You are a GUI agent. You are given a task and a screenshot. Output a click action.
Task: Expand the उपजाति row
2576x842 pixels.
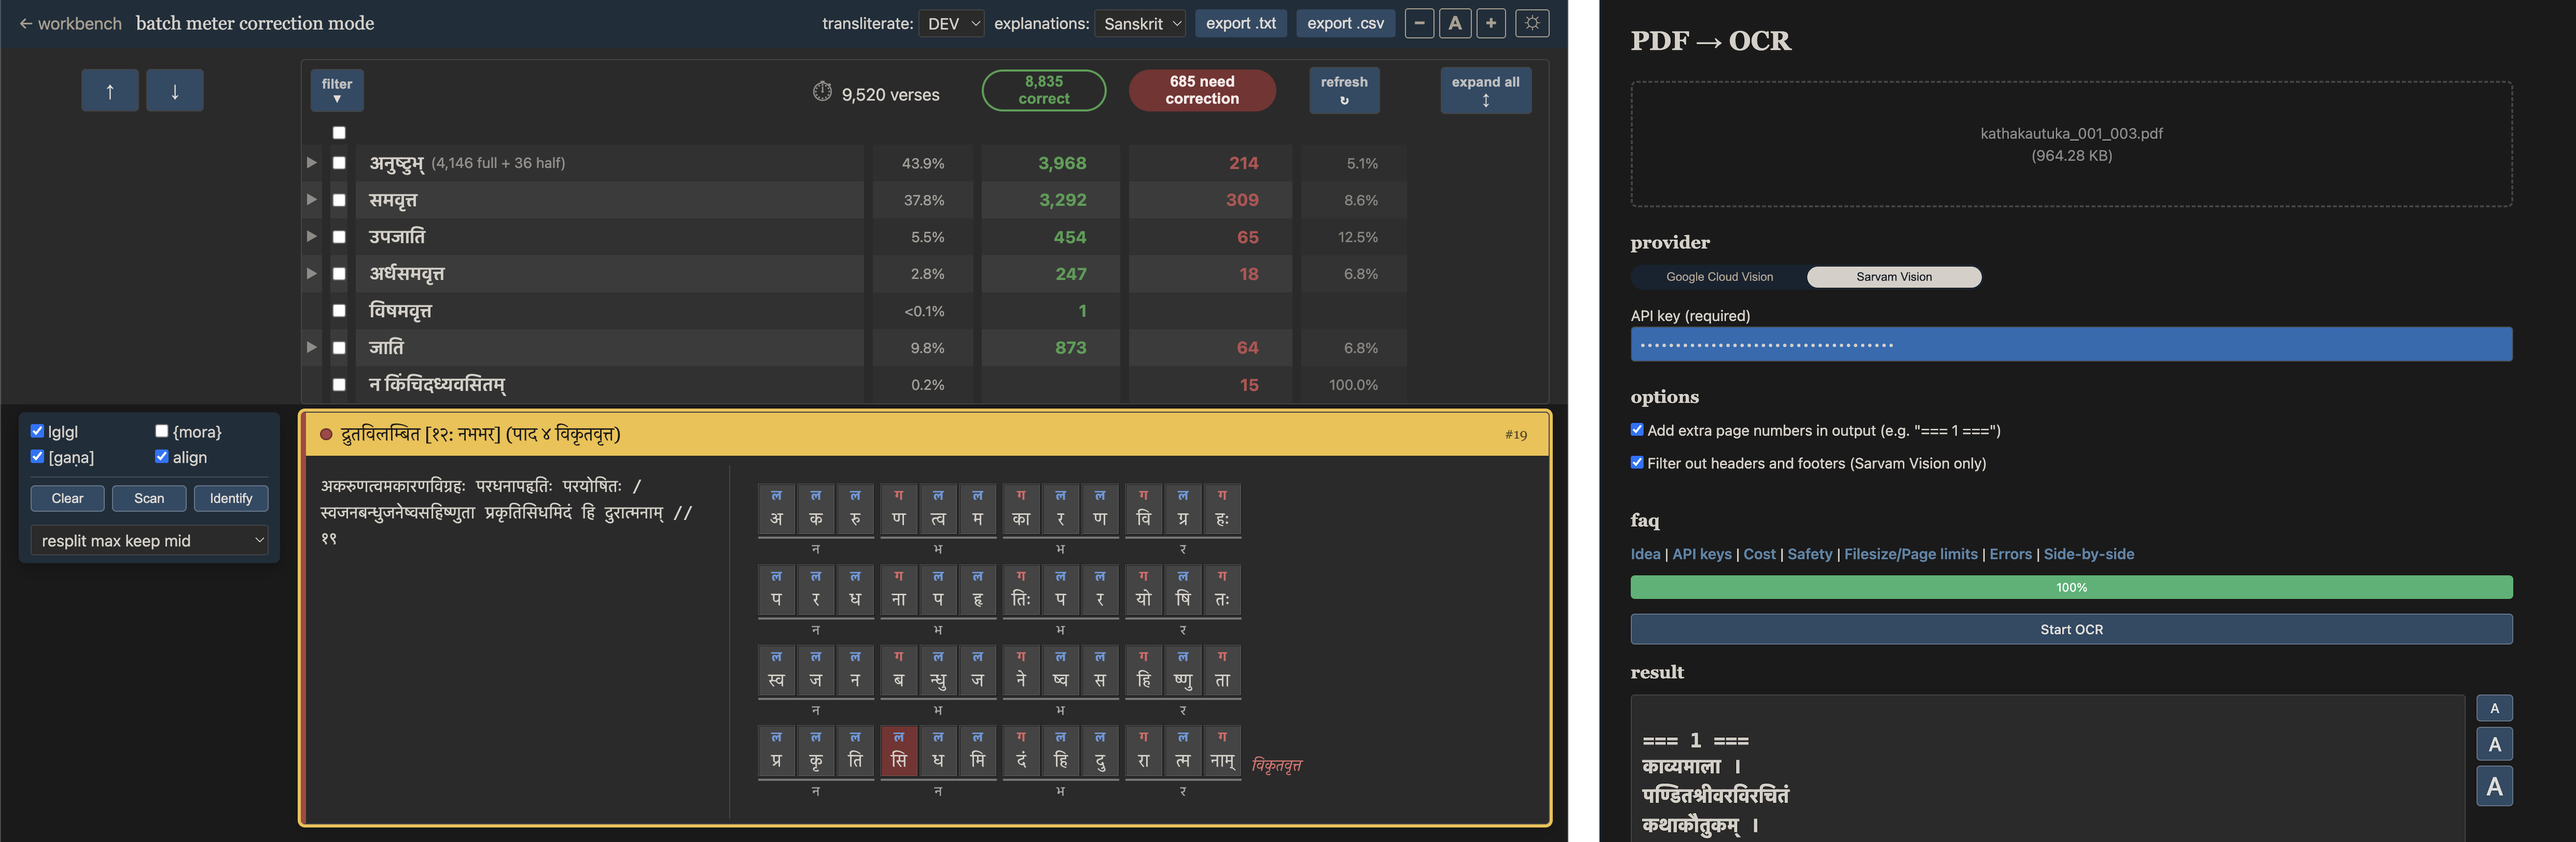click(x=311, y=237)
